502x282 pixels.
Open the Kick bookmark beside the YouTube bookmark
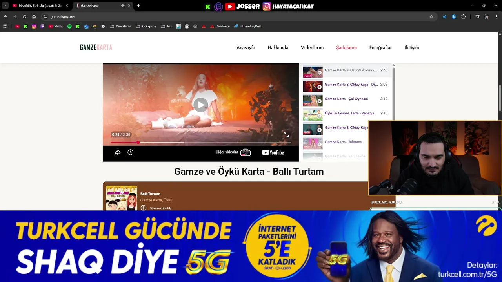coord(25,26)
